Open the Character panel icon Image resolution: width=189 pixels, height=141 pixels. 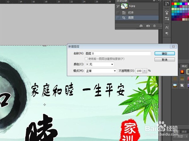pos(167,28)
